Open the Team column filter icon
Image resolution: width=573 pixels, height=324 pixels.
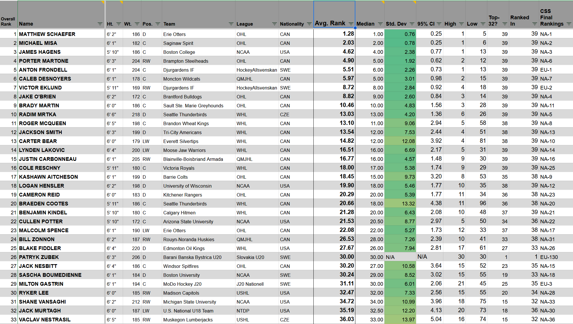(x=231, y=24)
